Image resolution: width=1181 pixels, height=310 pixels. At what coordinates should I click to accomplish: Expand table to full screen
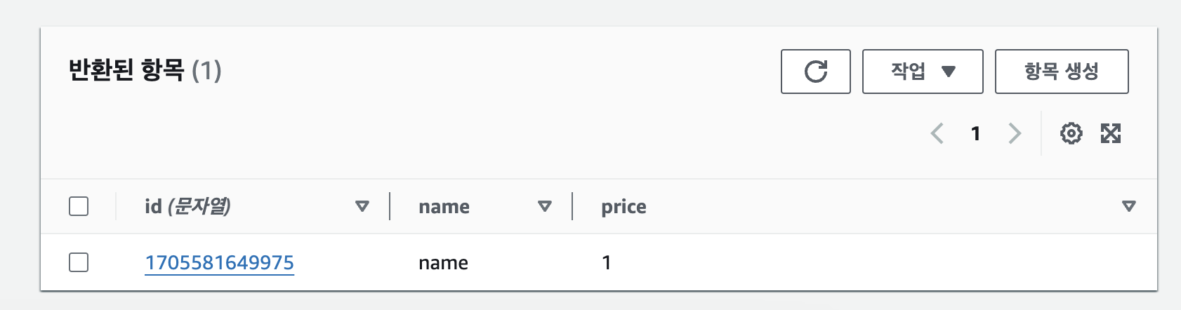pos(1111,133)
